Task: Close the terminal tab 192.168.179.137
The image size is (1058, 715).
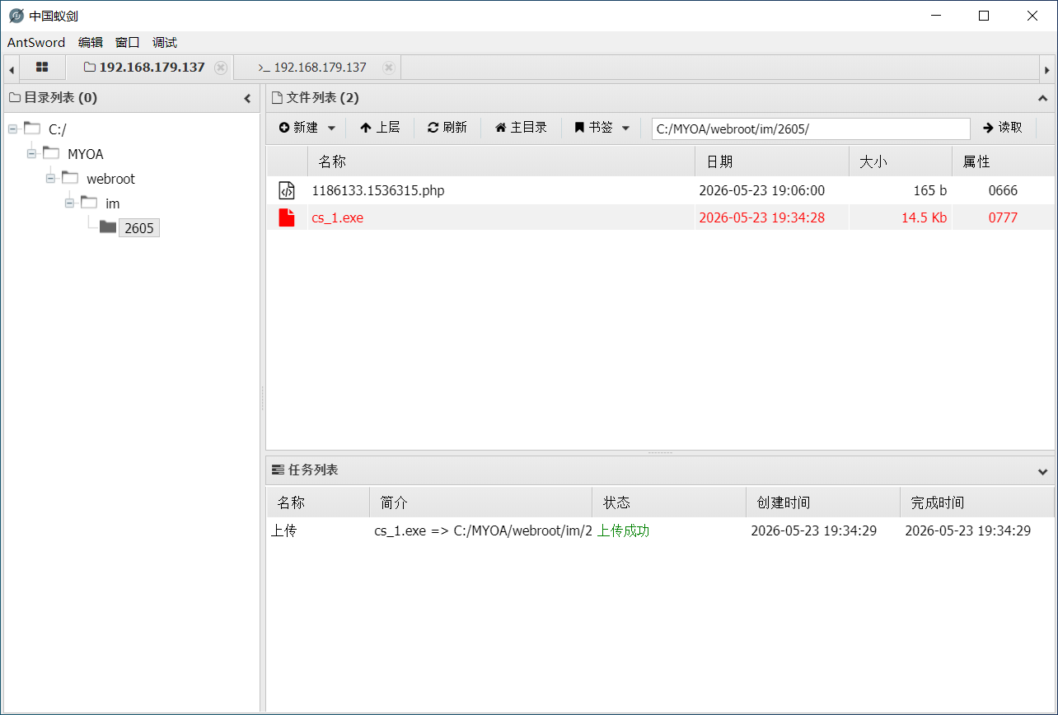Action: tap(389, 68)
